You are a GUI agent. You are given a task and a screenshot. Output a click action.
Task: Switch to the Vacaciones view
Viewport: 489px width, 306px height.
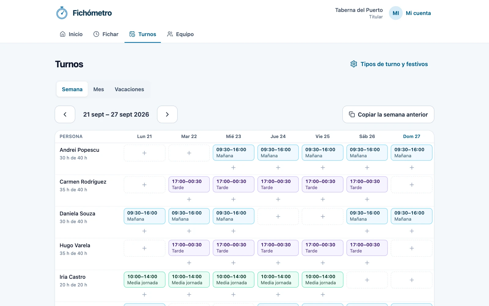[x=129, y=89]
